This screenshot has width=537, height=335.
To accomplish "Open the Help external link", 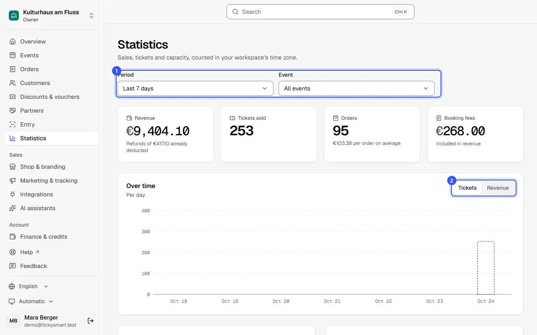I will 52,252.
